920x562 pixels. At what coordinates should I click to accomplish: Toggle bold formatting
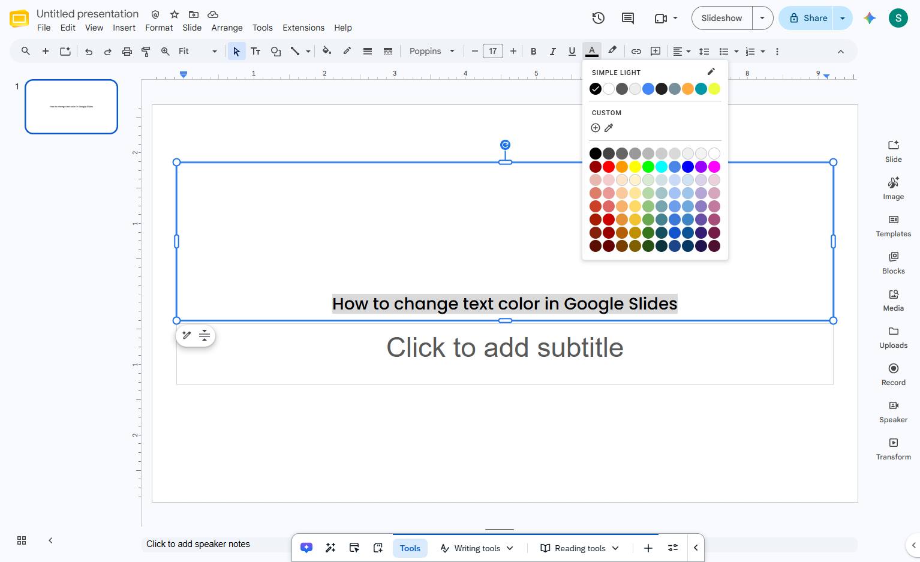pos(533,52)
